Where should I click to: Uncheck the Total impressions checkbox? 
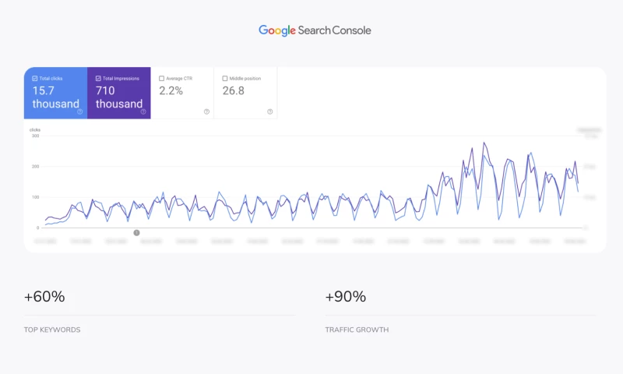(x=98, y=79)
